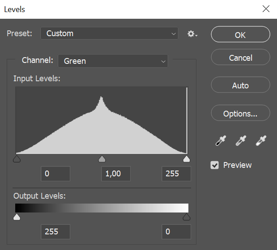277x250 pixels.
Task: Click the Cancel button
Action: pyautogui.click(x=240, y=57)
